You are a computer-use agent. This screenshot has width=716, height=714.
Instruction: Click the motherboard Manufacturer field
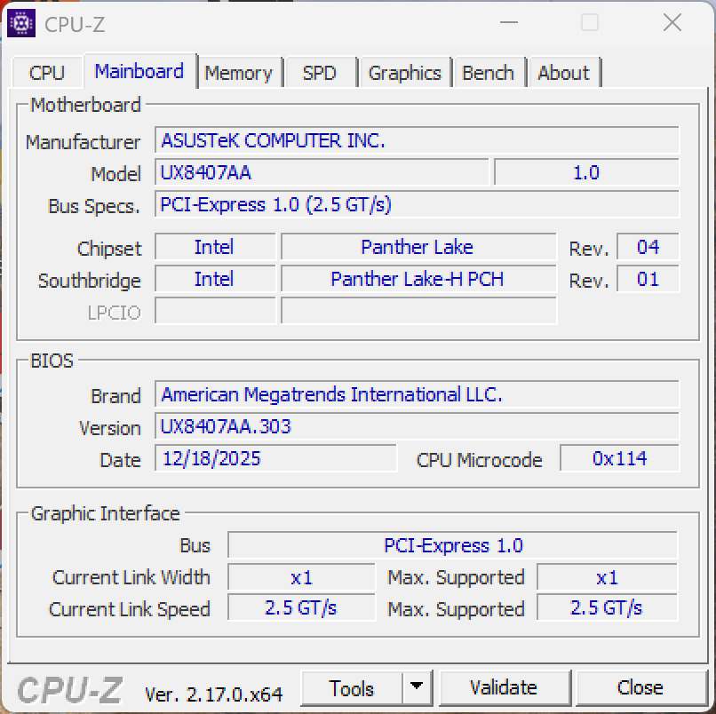tap(416, 141)
